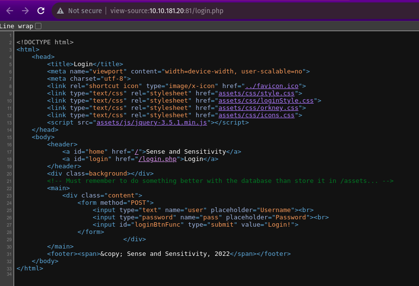This screenshot has width=419, height=286.
Task: Follow the /login.php href link
Action: pyautogui.click(x=158, y=159)
